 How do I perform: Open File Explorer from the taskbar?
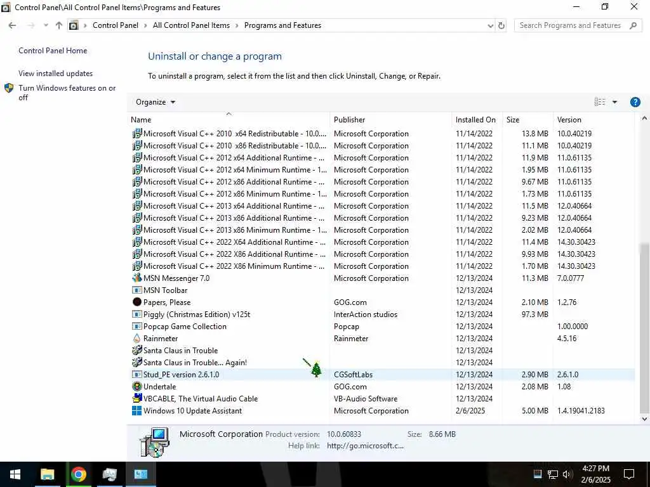point(47,474)
